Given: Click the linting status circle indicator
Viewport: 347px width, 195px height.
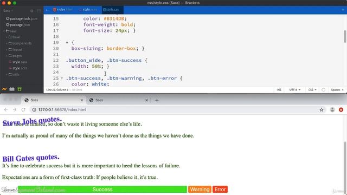Looking at the screenshot, I should pyautogui.click(x=323, y=90).
